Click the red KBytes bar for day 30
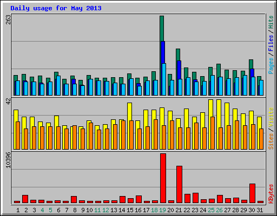The image size is (277, 216). (x=252, y=193)
